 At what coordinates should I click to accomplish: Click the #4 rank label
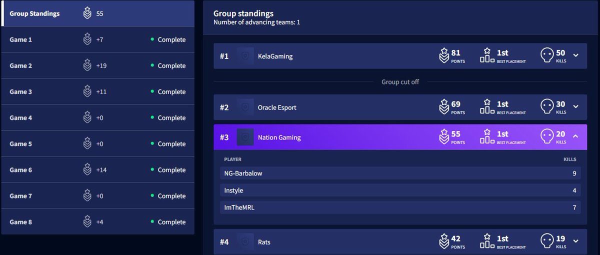pos(224,242)
